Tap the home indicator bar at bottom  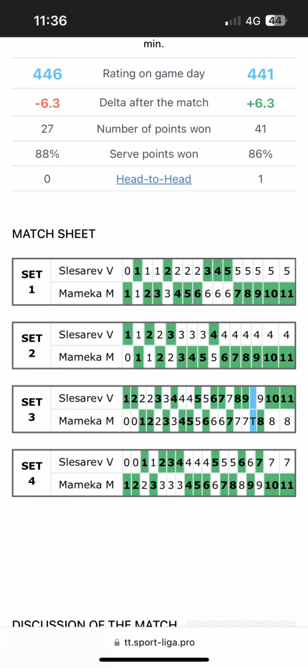(x=154, y=659)
